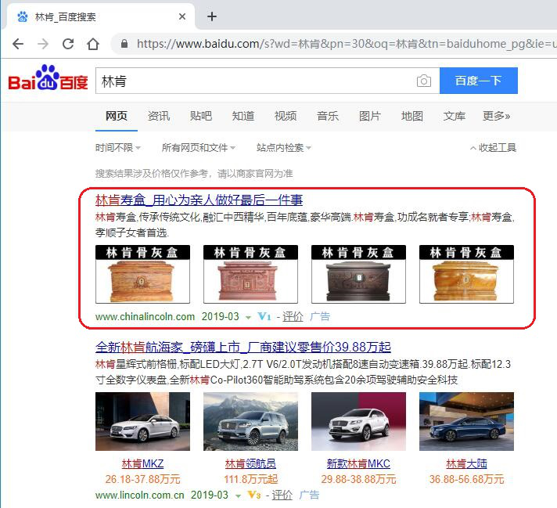Open the 音乐 tab
Image resolution: width=557 pixels, height=508 pixels.
tap(328, 116)
